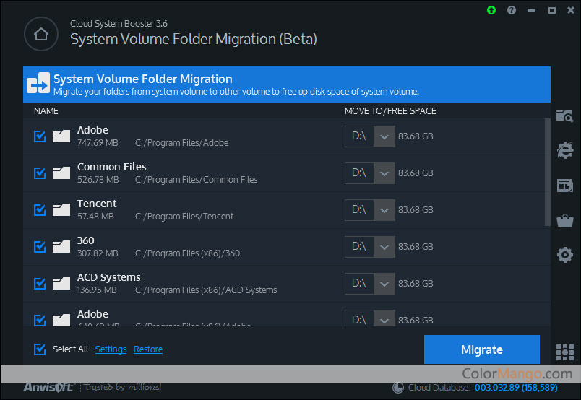
Task: Click the folder list vertical scrollbar
Action: (547, 173)
